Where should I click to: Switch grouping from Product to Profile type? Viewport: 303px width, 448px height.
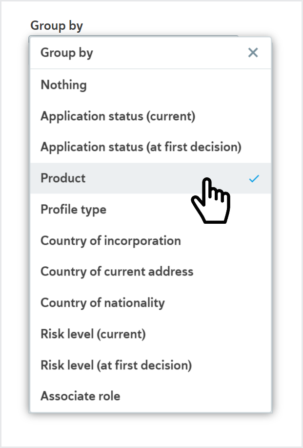click(73, 209)
